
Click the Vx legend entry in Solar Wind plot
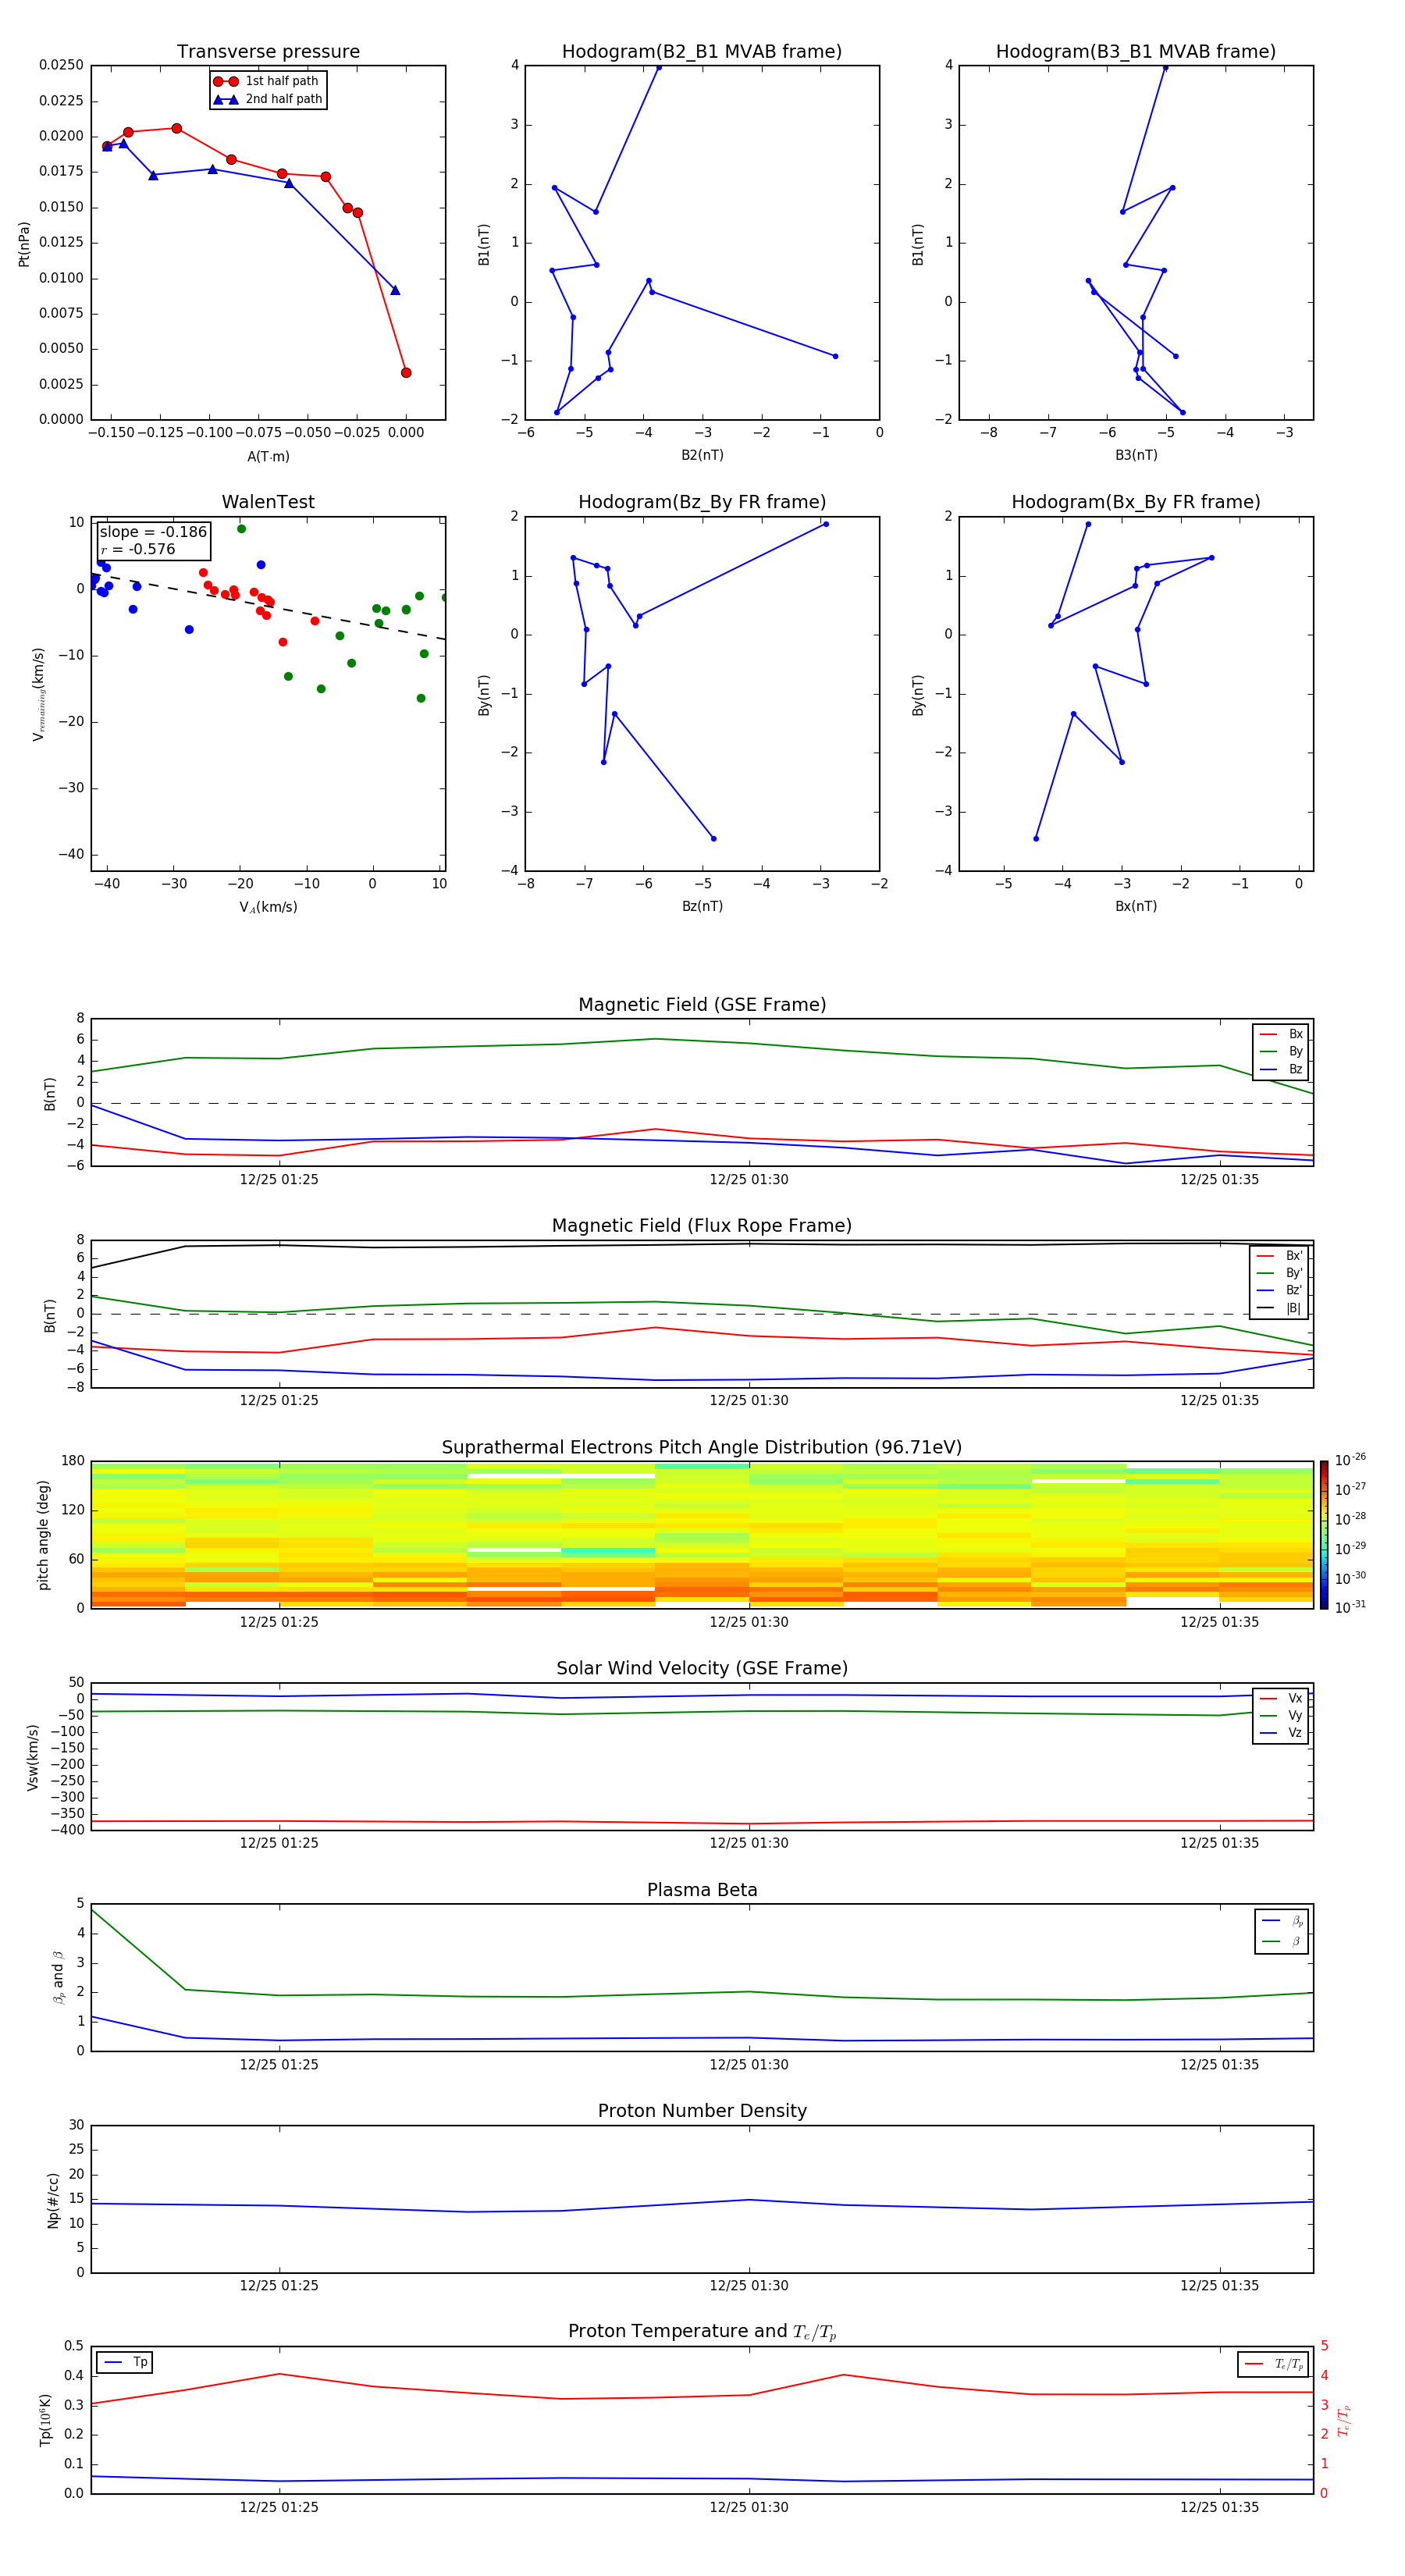pyautogui.click(x=1281, y=1699)
